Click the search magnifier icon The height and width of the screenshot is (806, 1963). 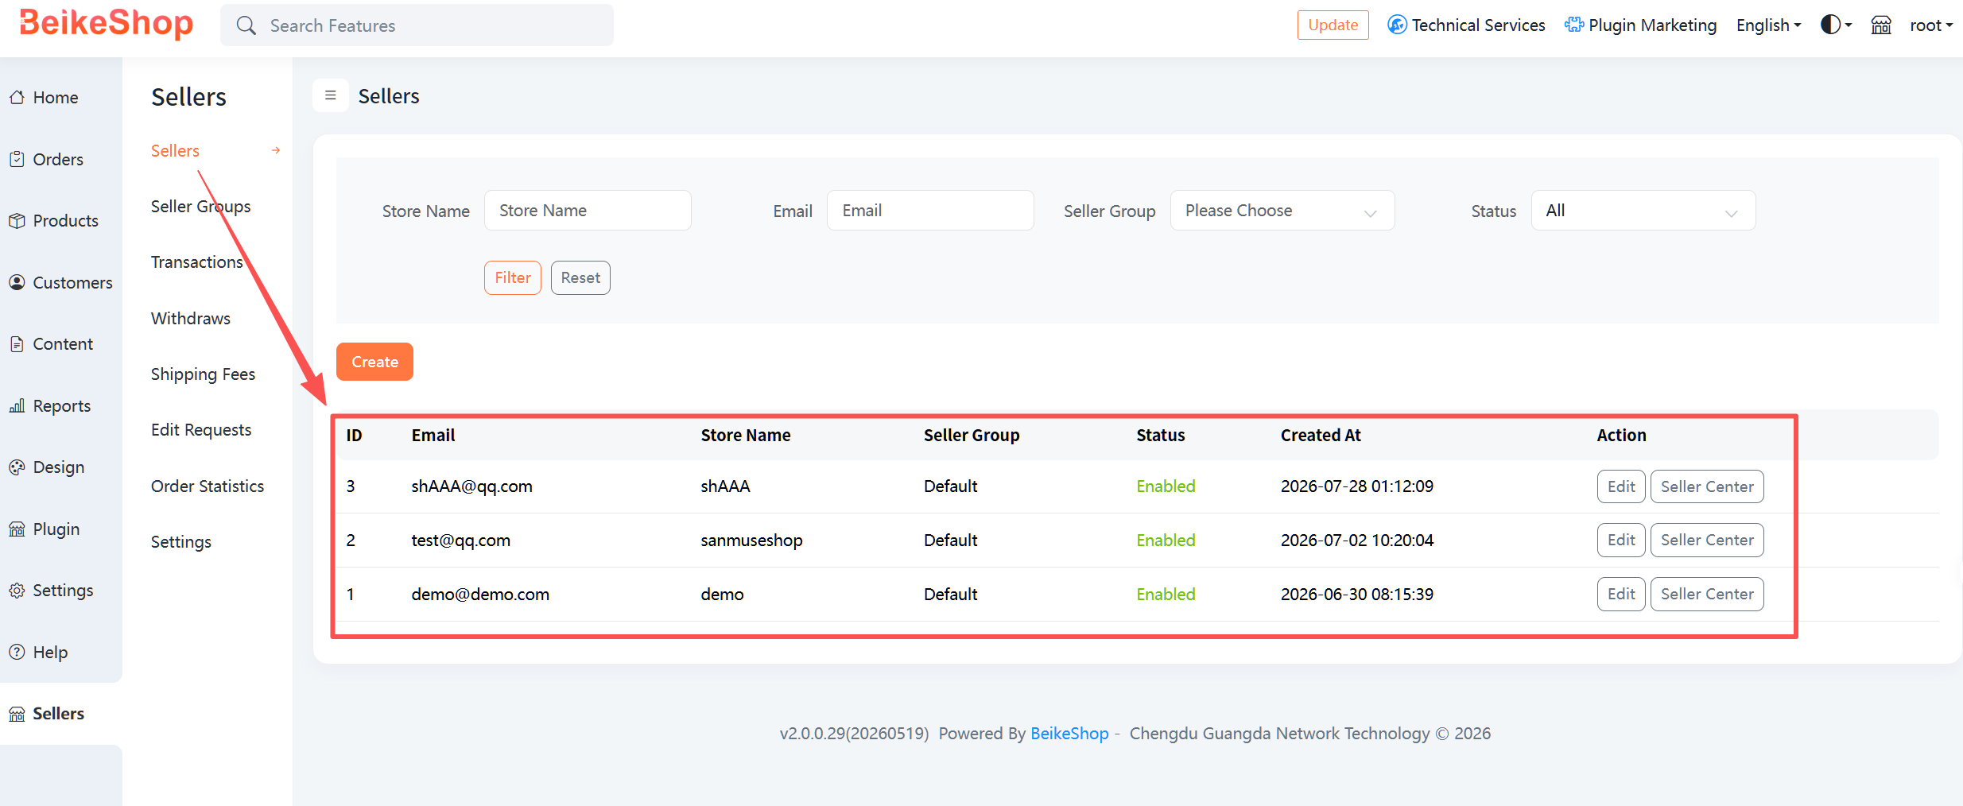pos(246,25)
